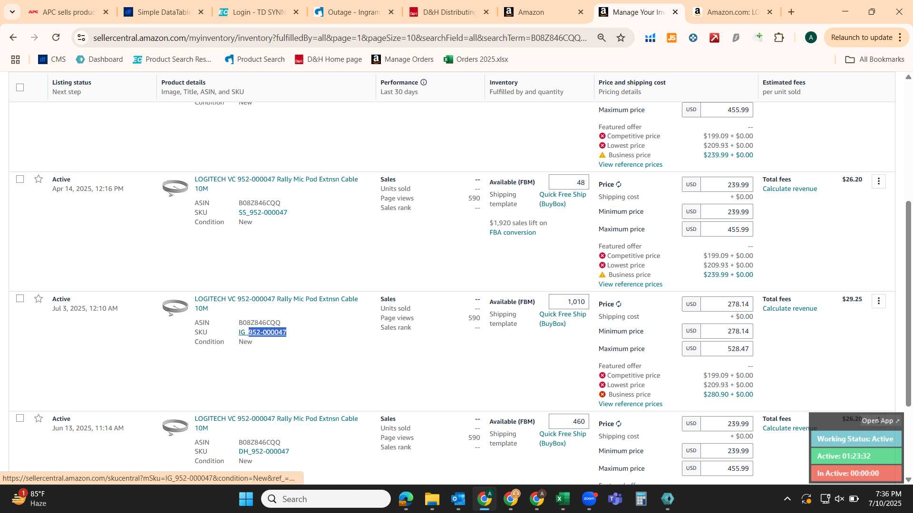Screen dimensions: 913x513
Task: Refresh price icon for the DH listing
Action: [619, 424]
